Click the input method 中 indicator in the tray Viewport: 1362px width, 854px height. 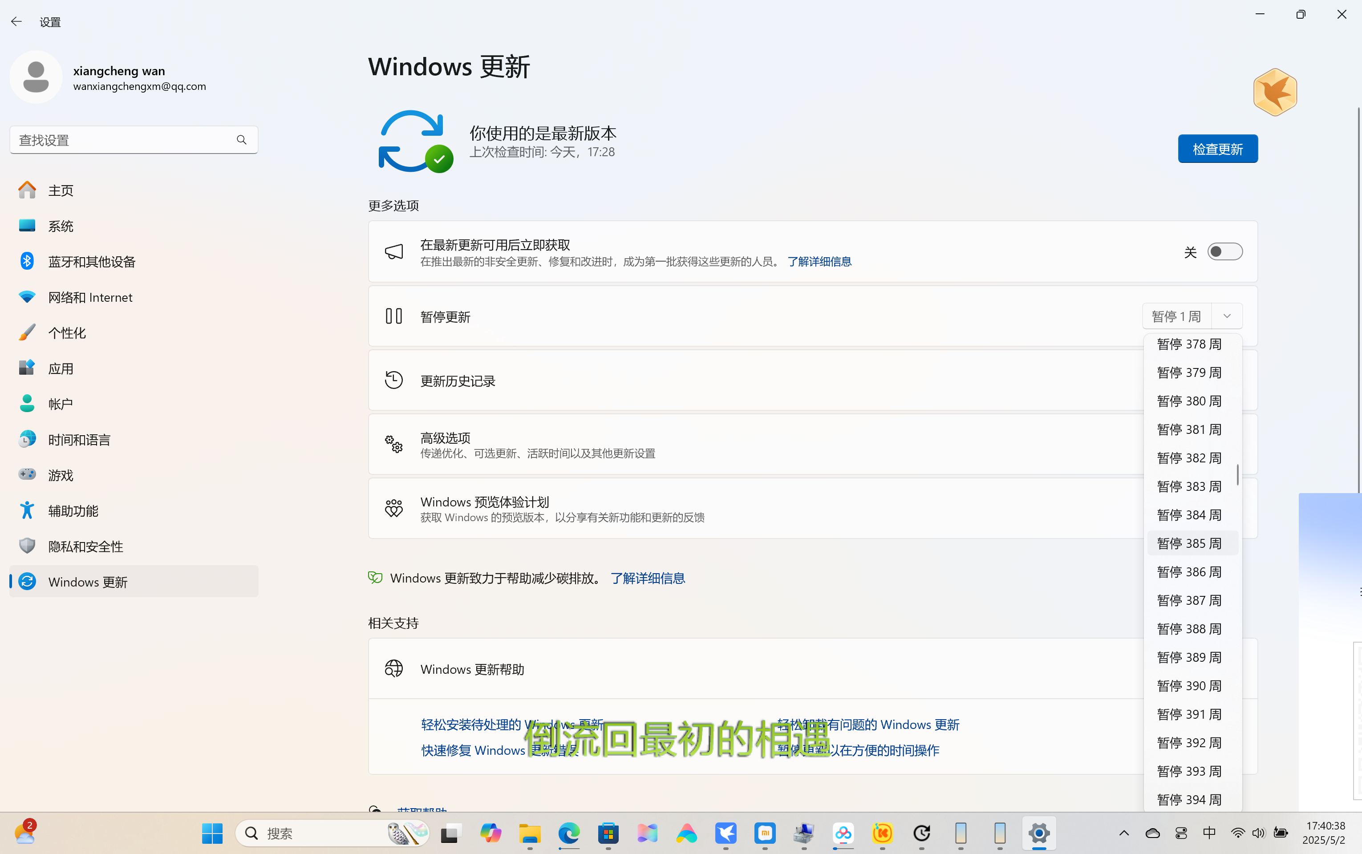tap(1209, 833)
